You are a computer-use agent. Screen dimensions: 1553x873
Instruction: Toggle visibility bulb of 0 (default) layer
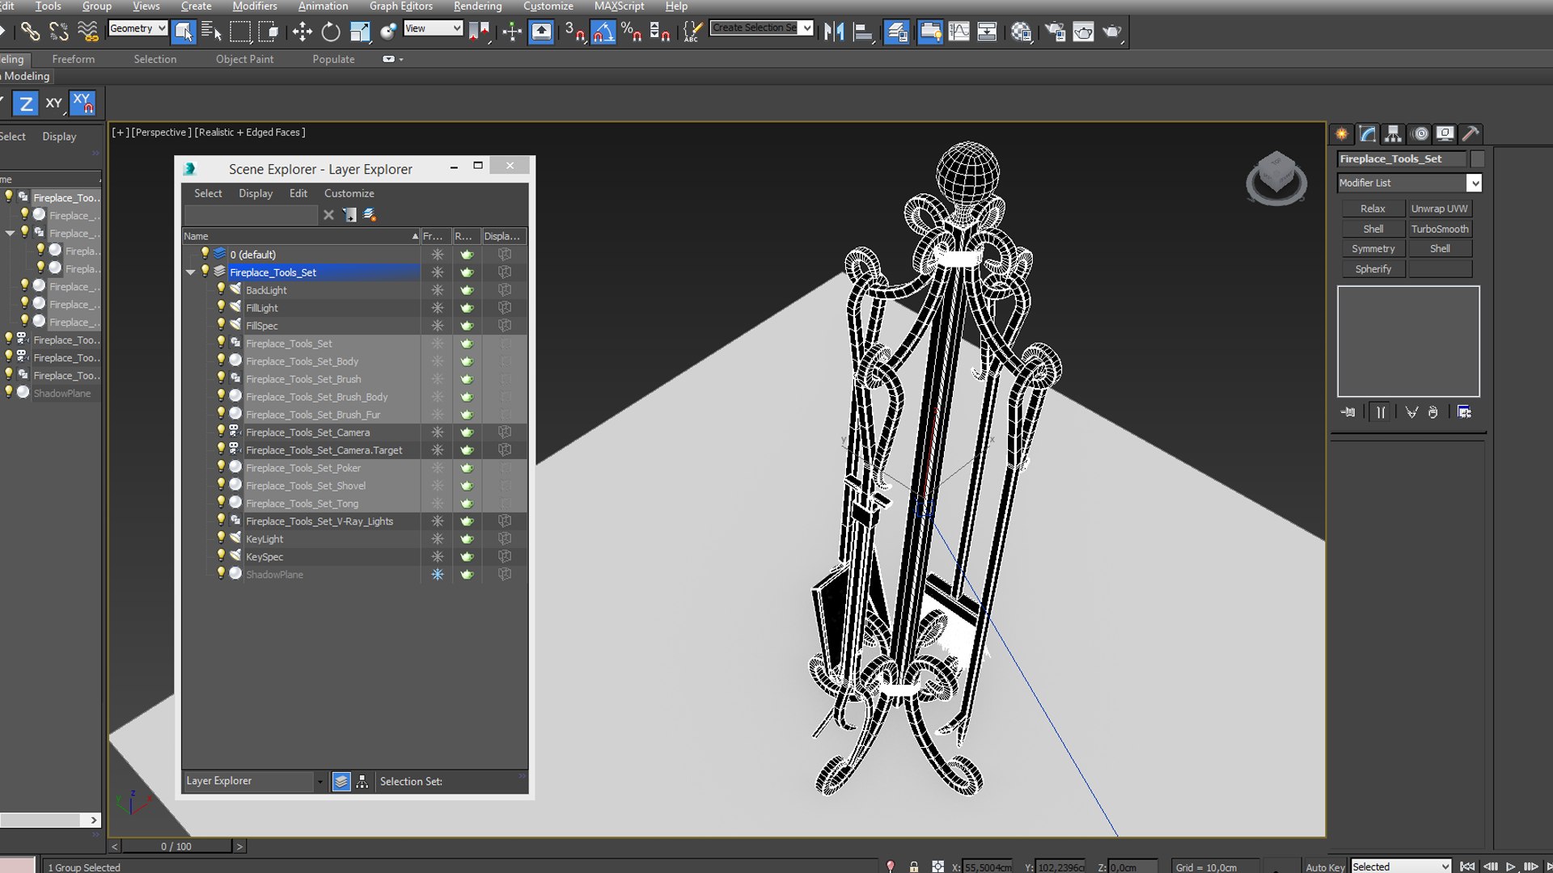[205, 254]
